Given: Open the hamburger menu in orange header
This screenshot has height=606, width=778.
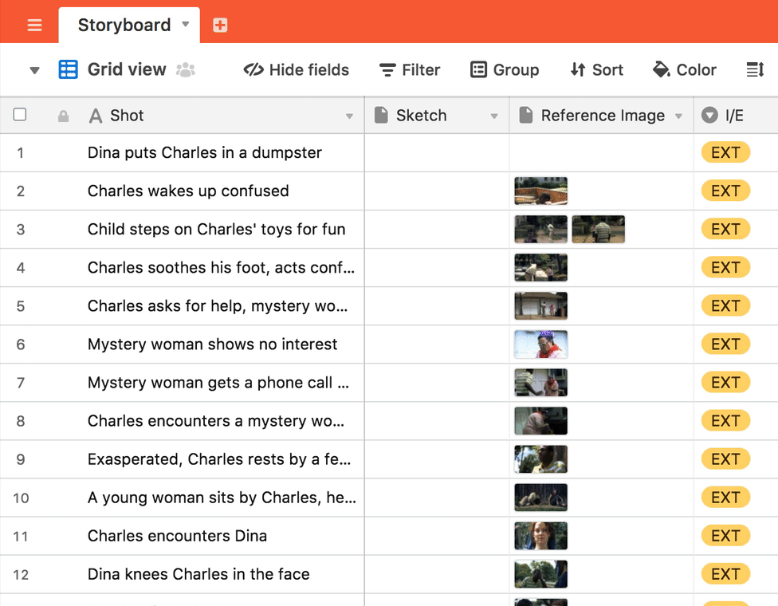Looking at the screenshot, I should click(x=34, y=25).
